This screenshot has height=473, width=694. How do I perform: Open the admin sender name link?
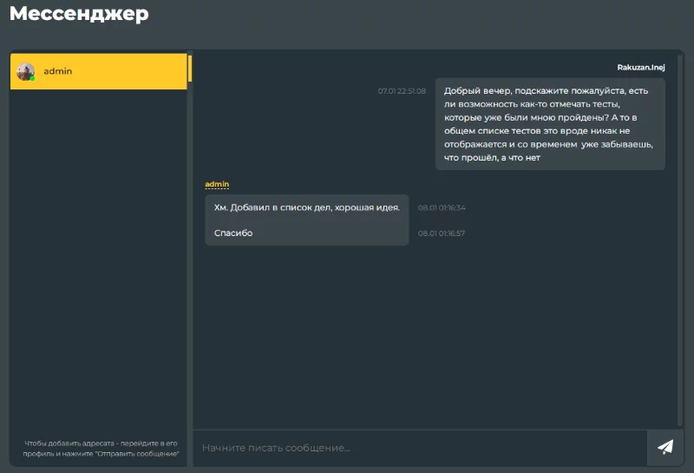[x=217, y=184]
